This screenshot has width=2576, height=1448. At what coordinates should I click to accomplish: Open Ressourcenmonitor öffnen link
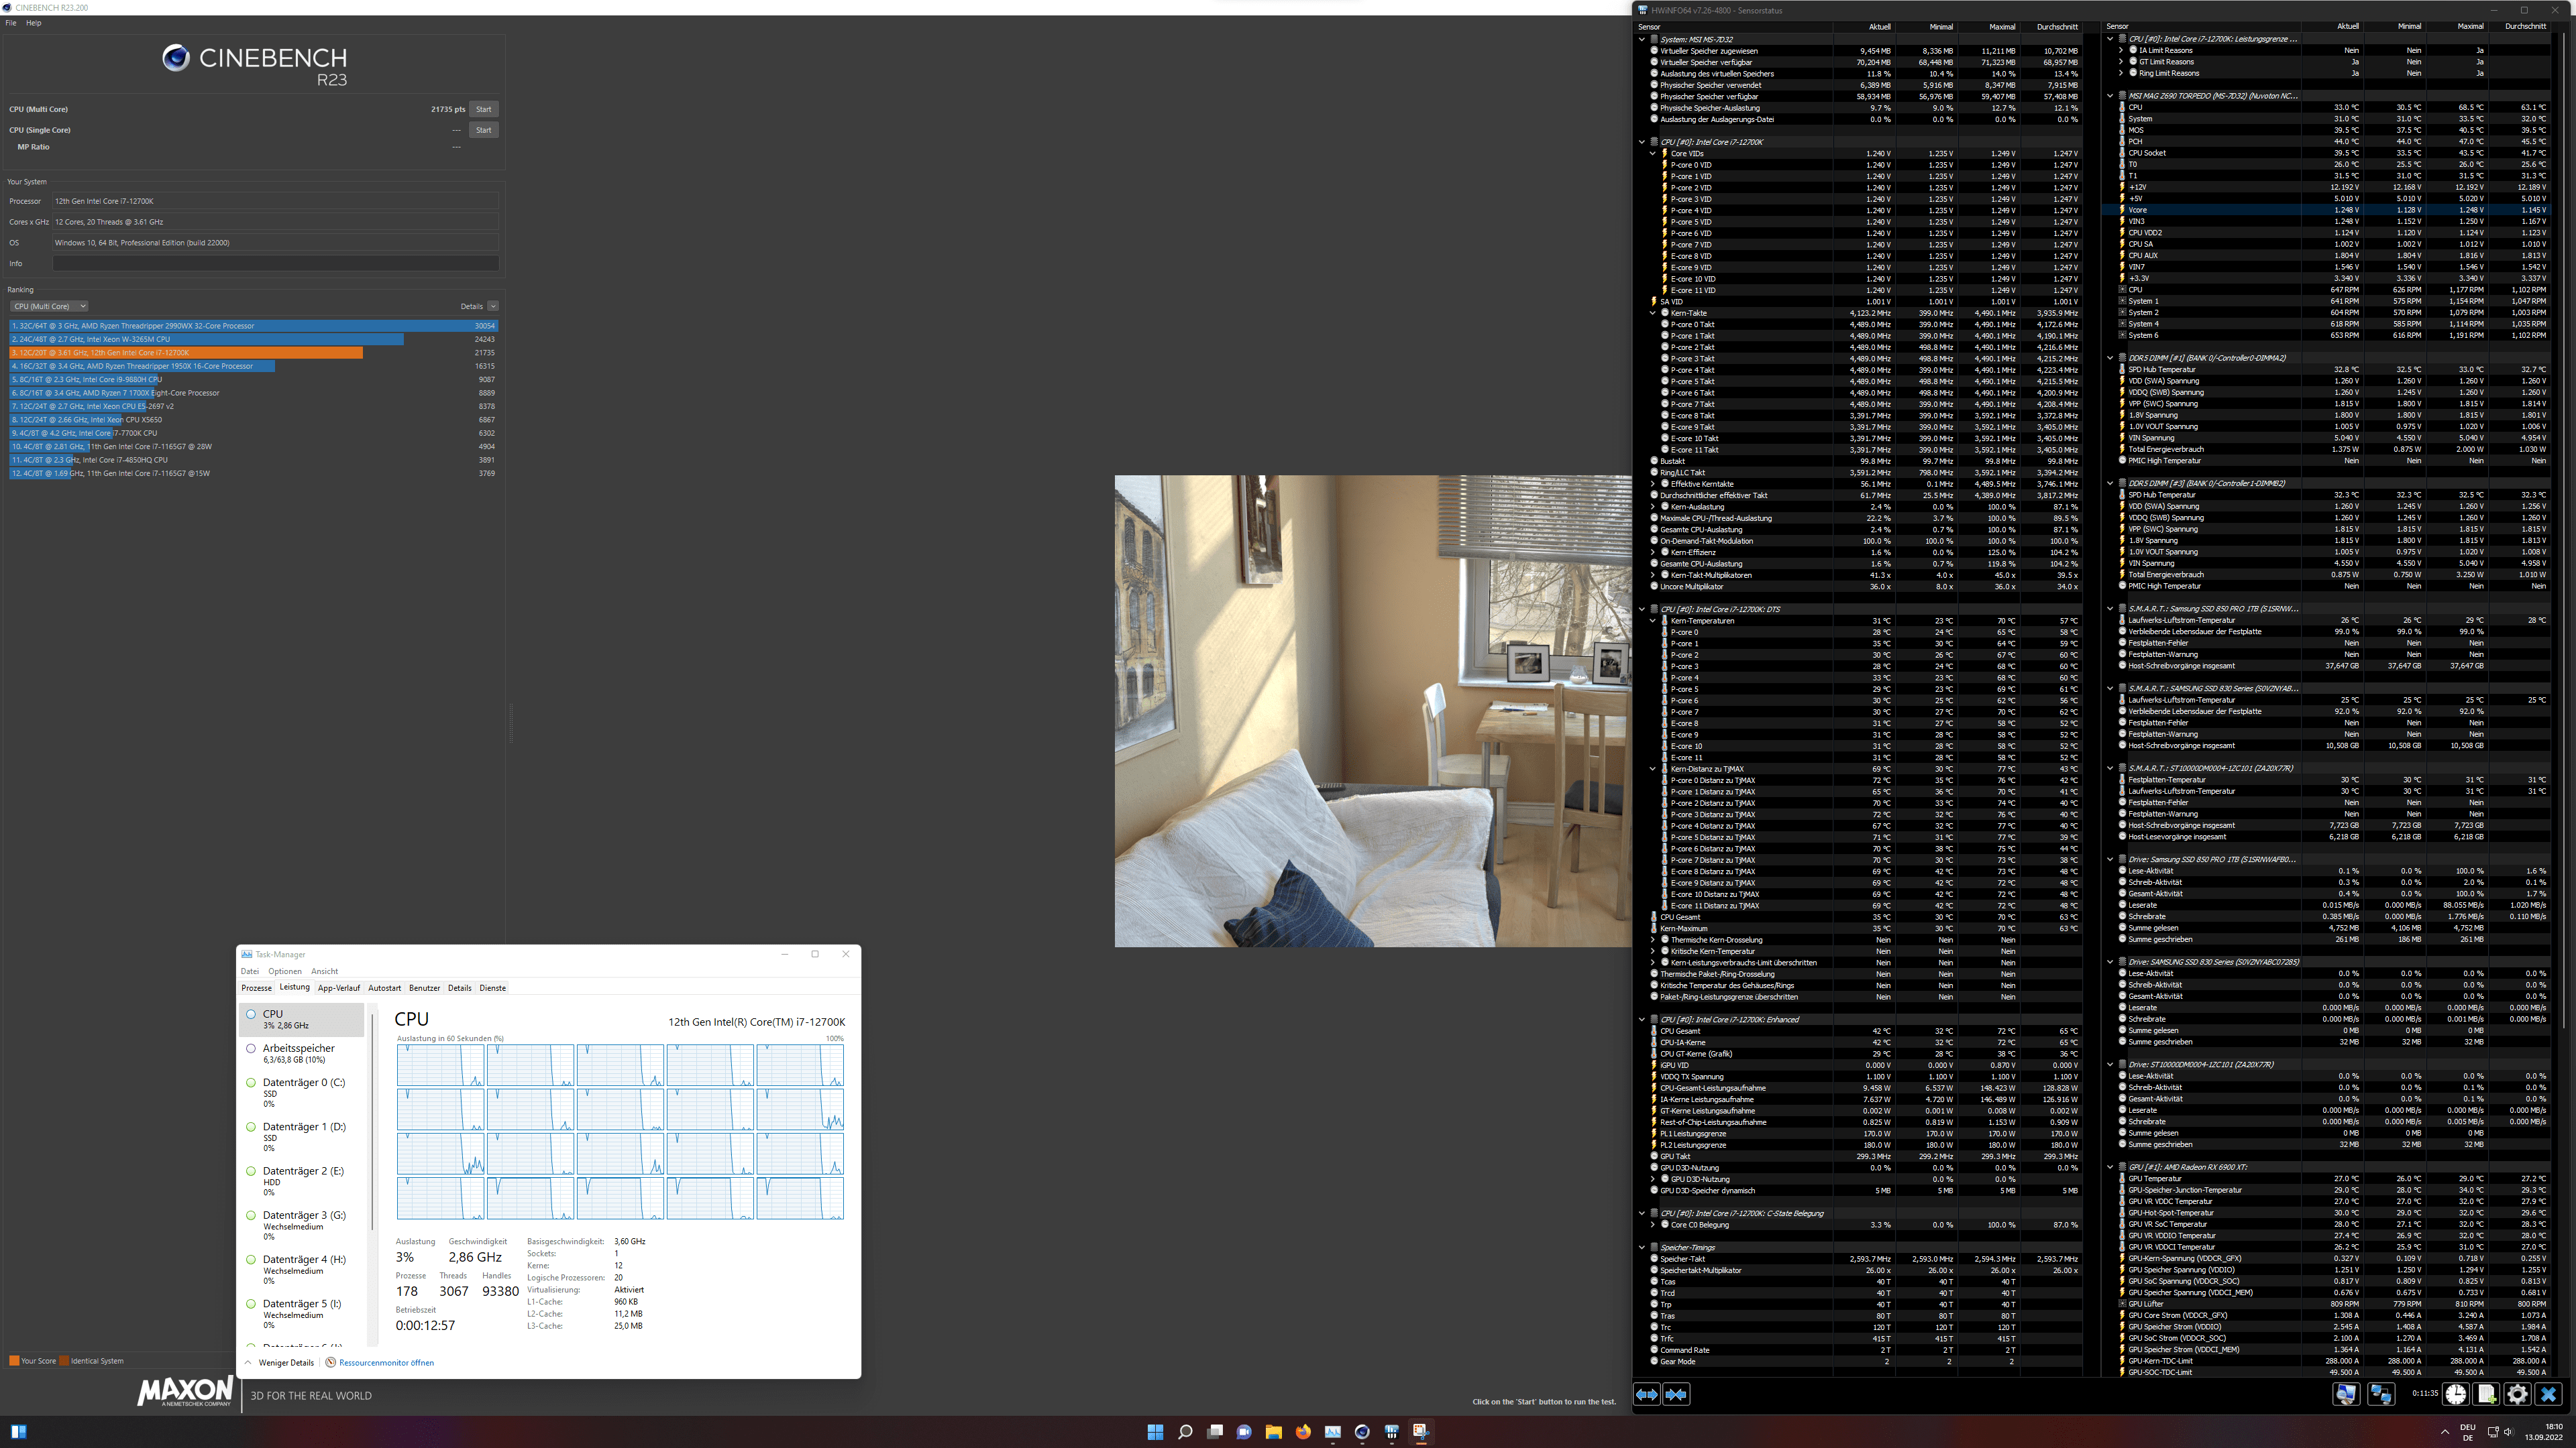386,1362
